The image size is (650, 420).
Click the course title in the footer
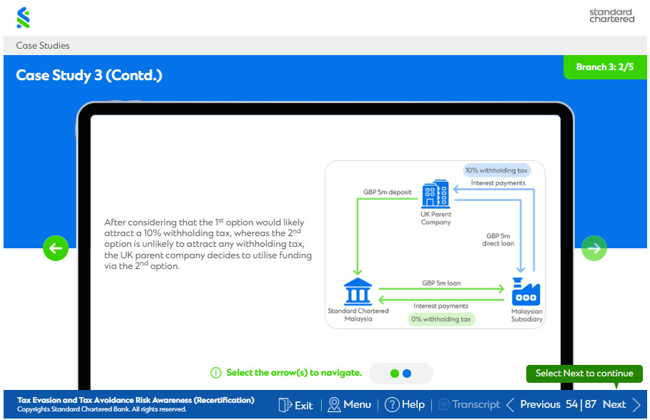pos(136,400)
